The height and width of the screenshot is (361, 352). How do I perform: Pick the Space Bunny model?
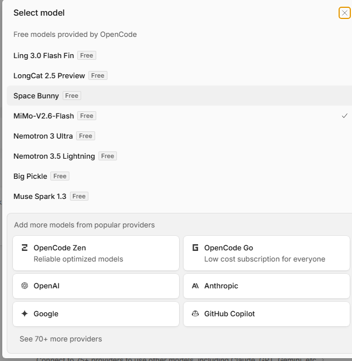[x=179, y=96]
